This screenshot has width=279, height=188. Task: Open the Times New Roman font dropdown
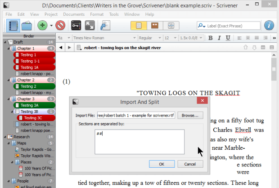(x=104, y=38)
